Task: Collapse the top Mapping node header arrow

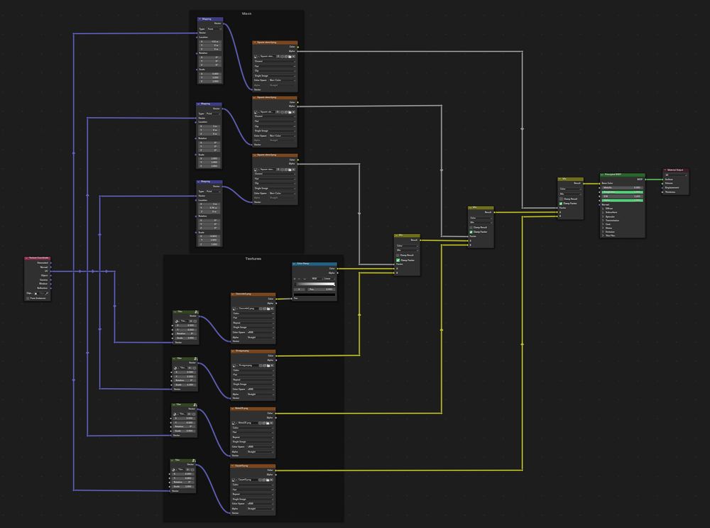Action: (200, 19)
